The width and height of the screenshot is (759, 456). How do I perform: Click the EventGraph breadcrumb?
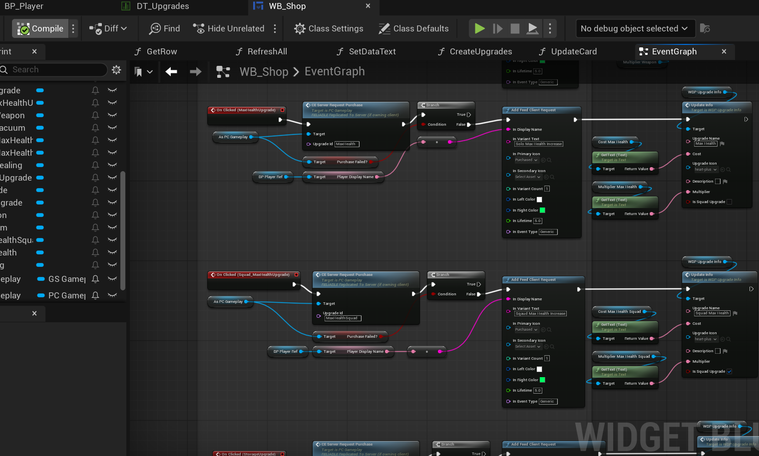[335, 71]
